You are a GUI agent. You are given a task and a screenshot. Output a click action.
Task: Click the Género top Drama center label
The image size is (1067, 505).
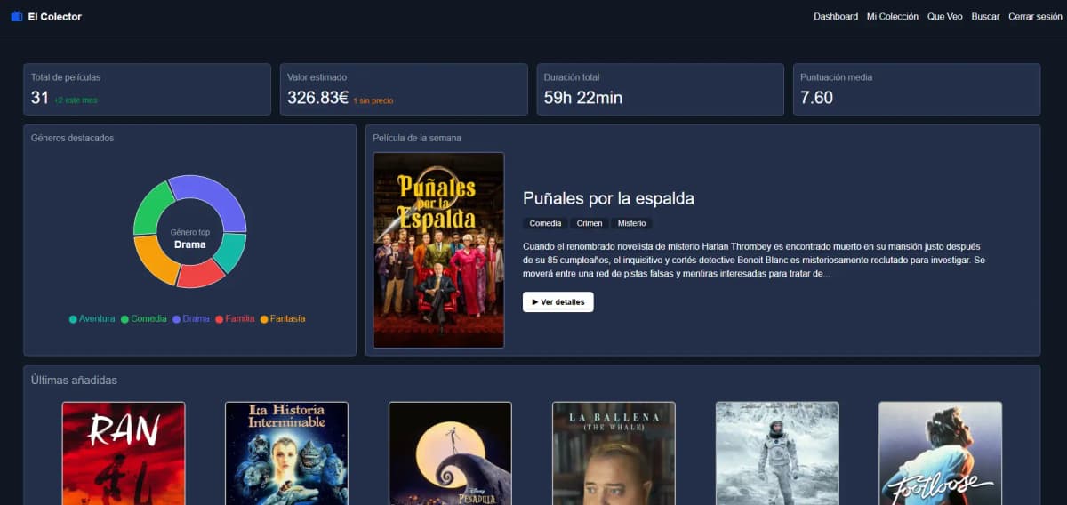click(x=189, y=238)
